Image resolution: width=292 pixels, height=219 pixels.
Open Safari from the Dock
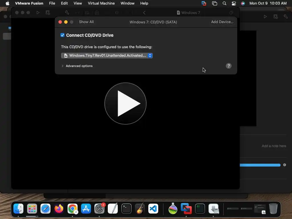click(45, 208)
